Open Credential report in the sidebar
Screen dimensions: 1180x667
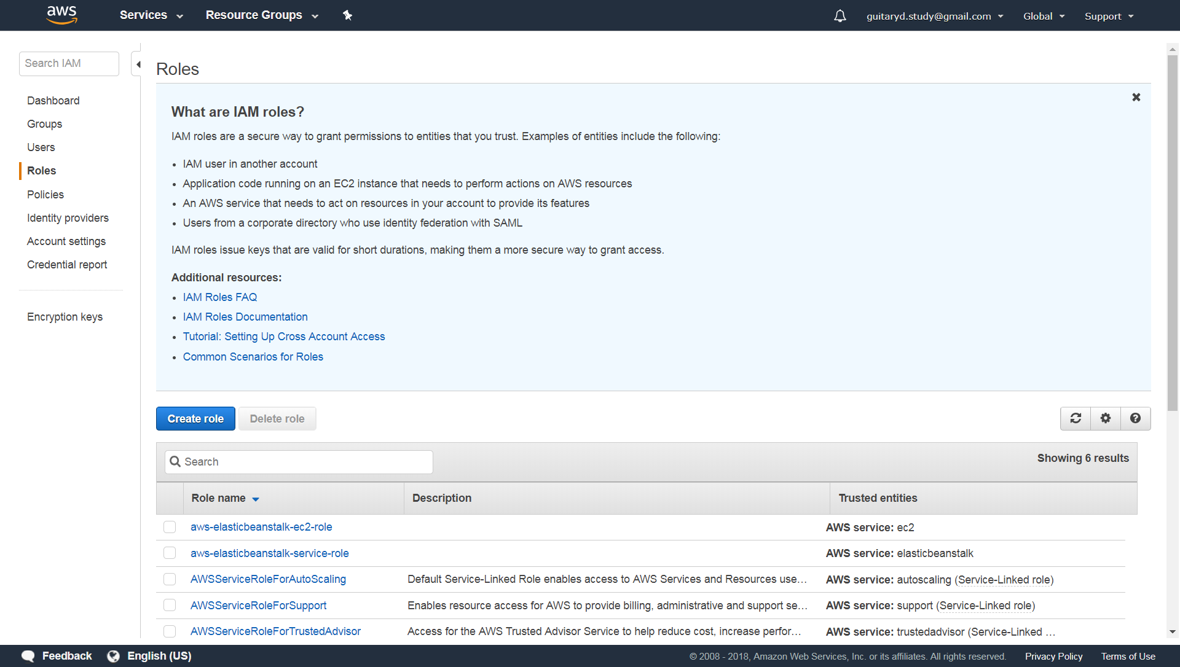tap(67, 265)
